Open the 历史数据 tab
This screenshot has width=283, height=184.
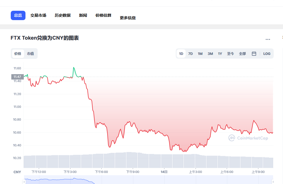[63, 15]
